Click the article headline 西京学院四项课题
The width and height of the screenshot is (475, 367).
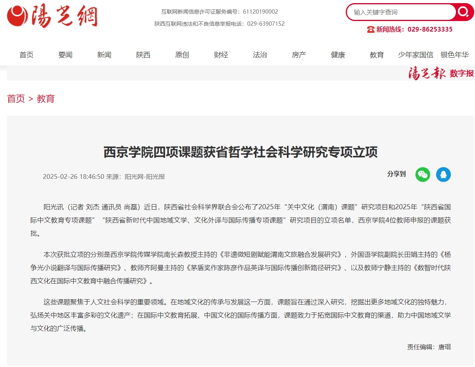[x=241, y=152]
